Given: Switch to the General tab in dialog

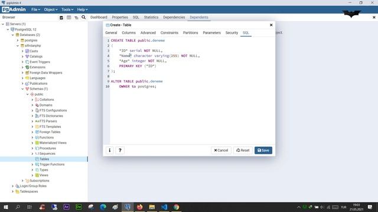Looking at the screenshot, I should click(111, 33).
